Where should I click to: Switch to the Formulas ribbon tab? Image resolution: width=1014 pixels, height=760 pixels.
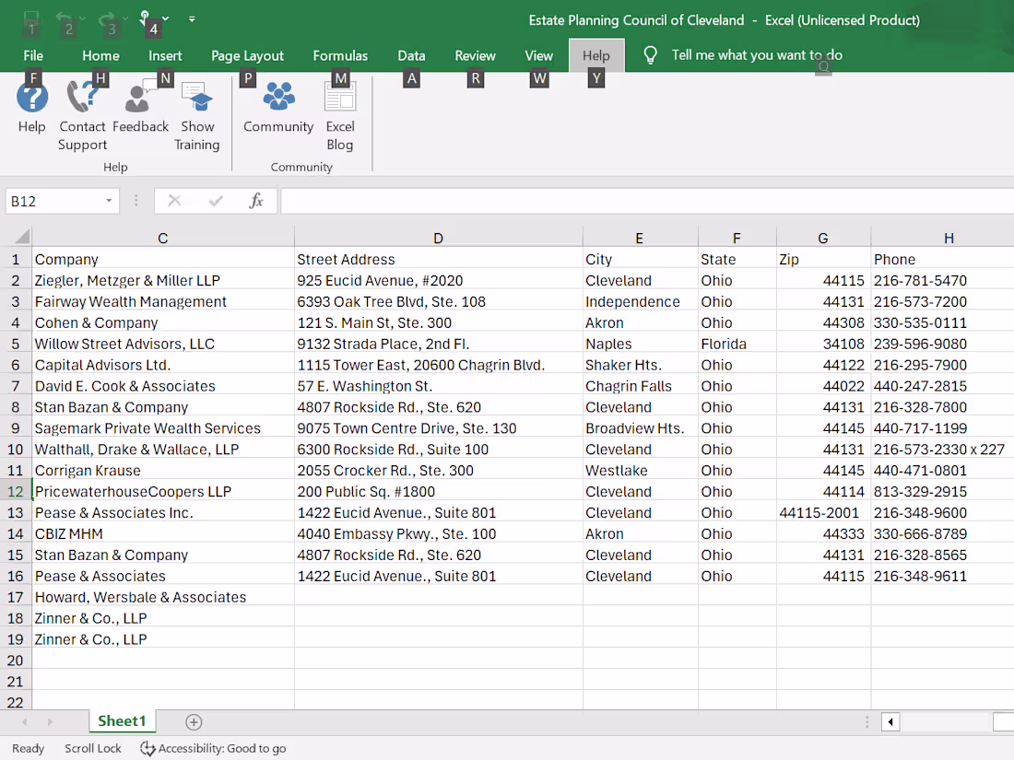[340, 55]
